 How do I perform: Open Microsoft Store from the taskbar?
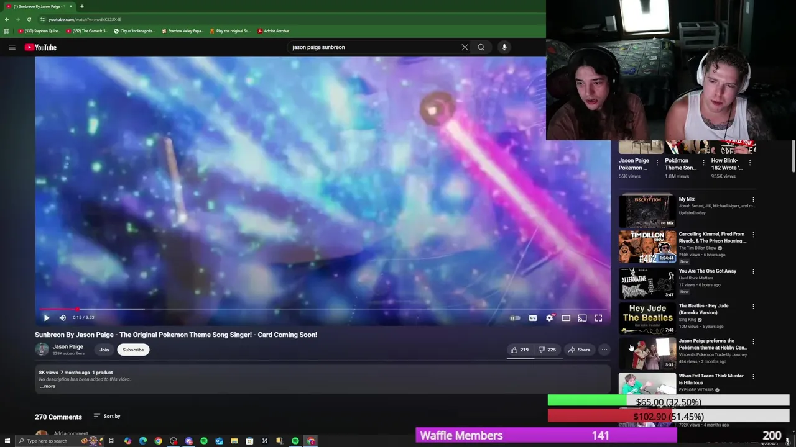249,441
